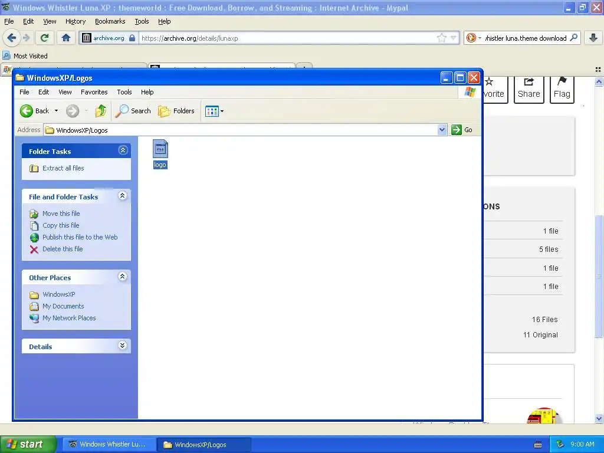Open the Explorer Edit menu
This screenshot has height=453, width=604.
coord(44,92)
